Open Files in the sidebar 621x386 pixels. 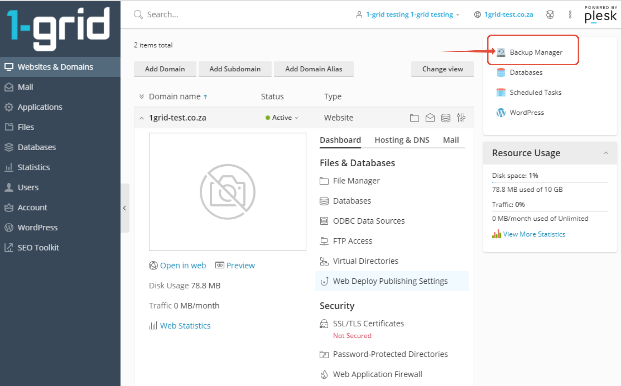(60, 127)
